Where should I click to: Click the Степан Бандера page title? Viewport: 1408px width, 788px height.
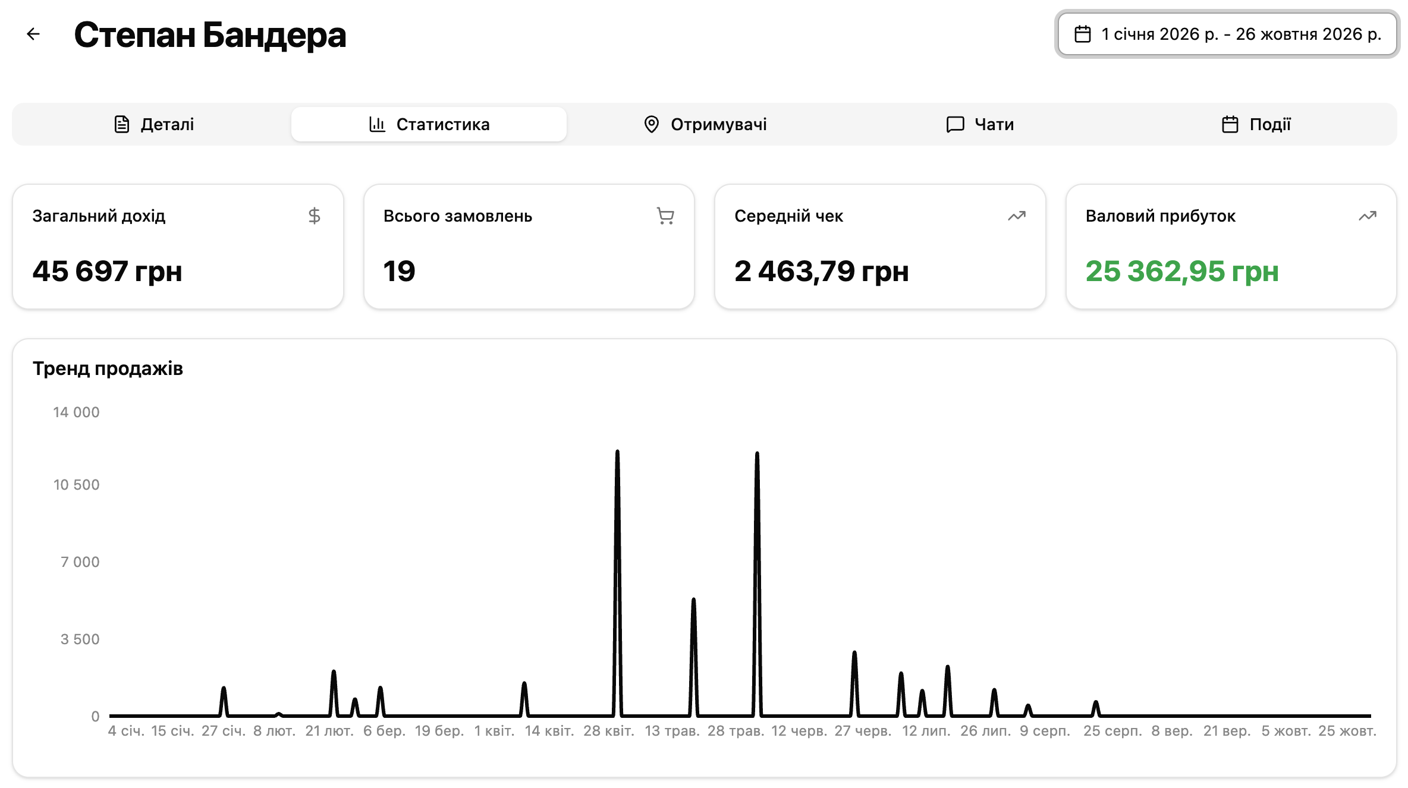pyautogui.click(x=210, y=35)
